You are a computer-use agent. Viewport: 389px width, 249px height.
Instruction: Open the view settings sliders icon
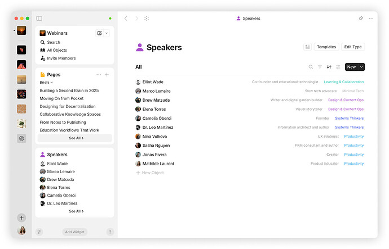click(x=338, y=67)
